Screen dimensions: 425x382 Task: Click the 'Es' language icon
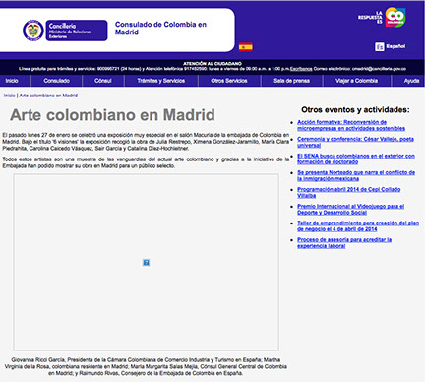tap(379, 46)
